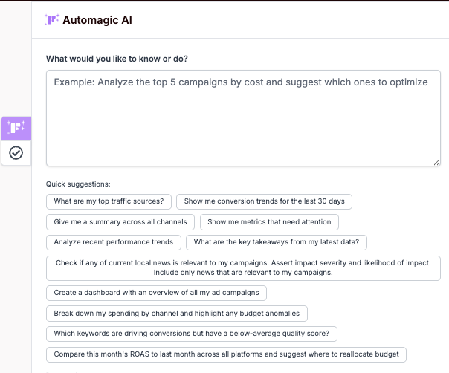Click "Create a dashboard" ad campaigns suggestion
Image resolution: width=449 pixels, height=373 pixels.
pos(156,293)
